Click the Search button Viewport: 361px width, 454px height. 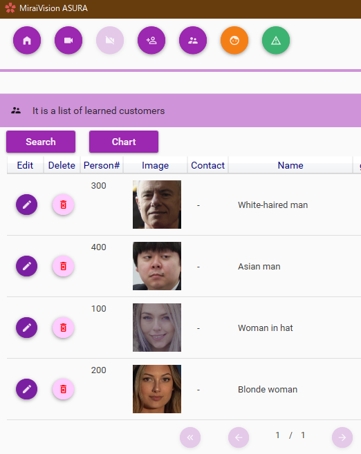click(41, 142)
